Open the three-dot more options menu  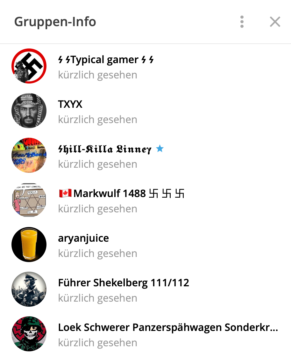tap(242, 22)
